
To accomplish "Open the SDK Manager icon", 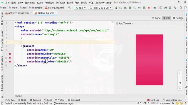I will pos(175,8).
